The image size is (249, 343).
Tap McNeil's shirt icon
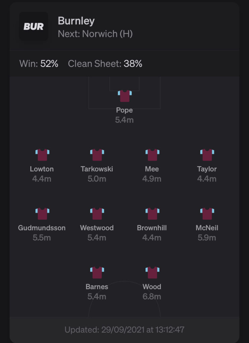coord(207,214)
